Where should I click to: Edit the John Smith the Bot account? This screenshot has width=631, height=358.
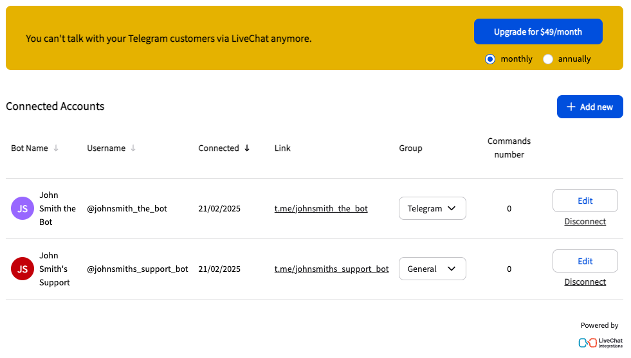[x=585, y=201]
